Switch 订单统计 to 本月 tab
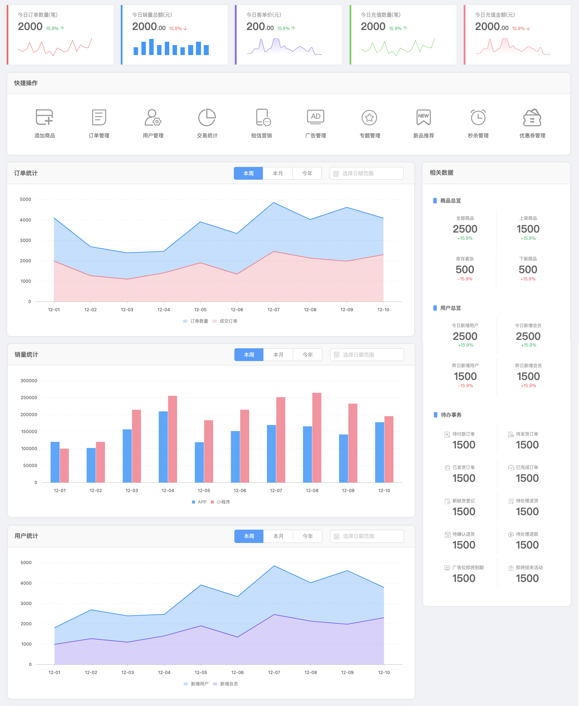 (x=278, y=173)
